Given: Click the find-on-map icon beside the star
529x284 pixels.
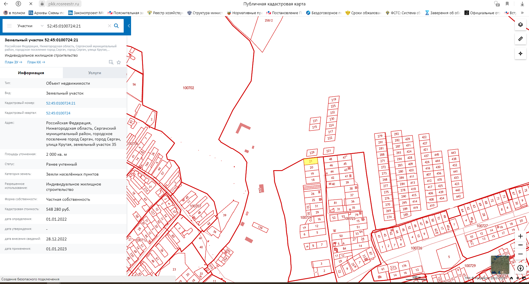Looking at the screenshot, I should (x=111, y=62).
